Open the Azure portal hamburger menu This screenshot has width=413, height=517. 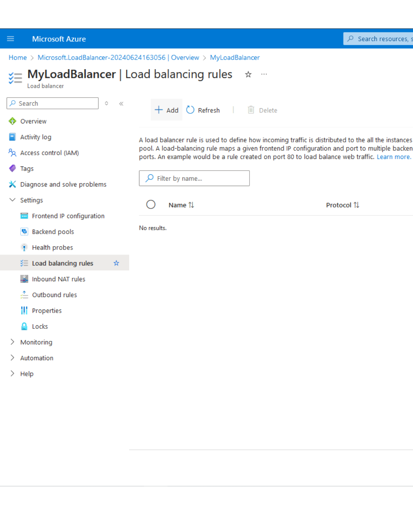(11, 39)
